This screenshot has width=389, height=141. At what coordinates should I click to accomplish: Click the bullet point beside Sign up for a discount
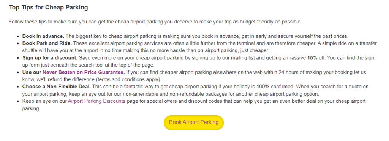tap(17, 58)
